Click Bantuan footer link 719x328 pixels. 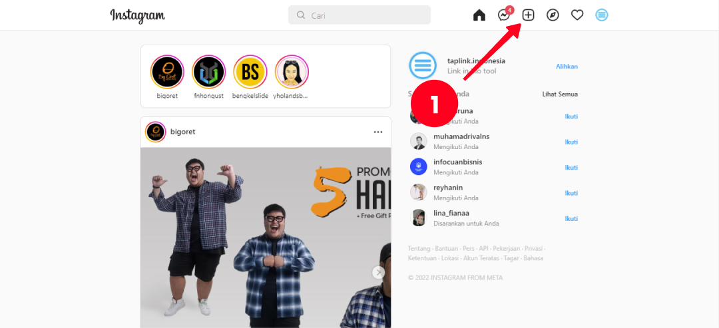(446, 249)
